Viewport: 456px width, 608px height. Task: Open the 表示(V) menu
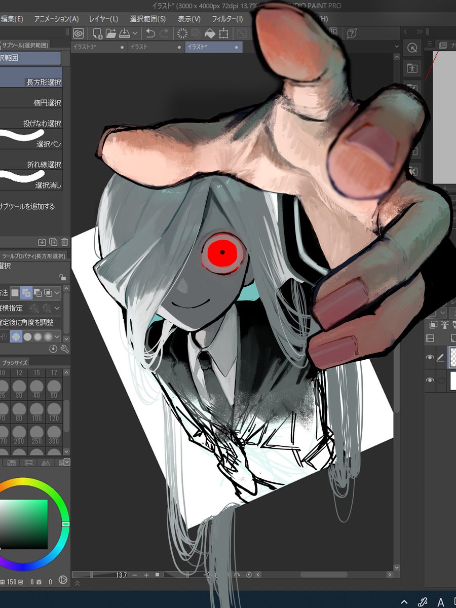pos(189,19)
